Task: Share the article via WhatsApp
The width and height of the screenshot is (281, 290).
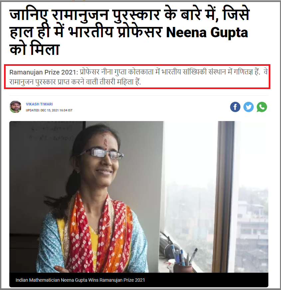Action: pos(262,107)
